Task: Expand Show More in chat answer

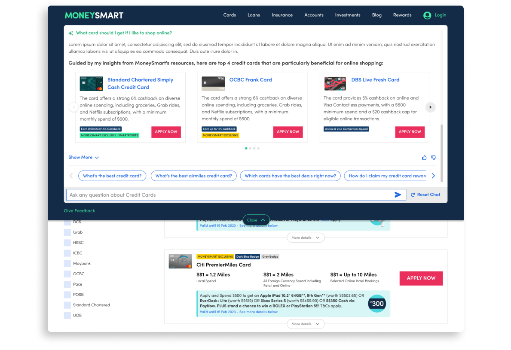Action: click(84, 158)
